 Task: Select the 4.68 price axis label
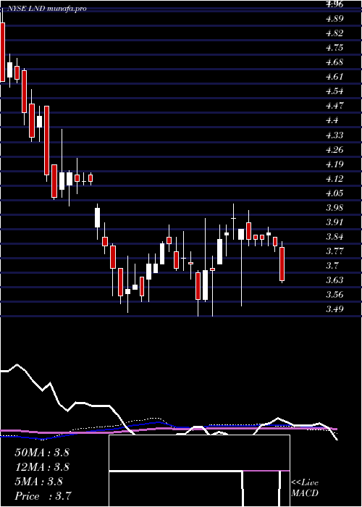(x=334, y=62)
